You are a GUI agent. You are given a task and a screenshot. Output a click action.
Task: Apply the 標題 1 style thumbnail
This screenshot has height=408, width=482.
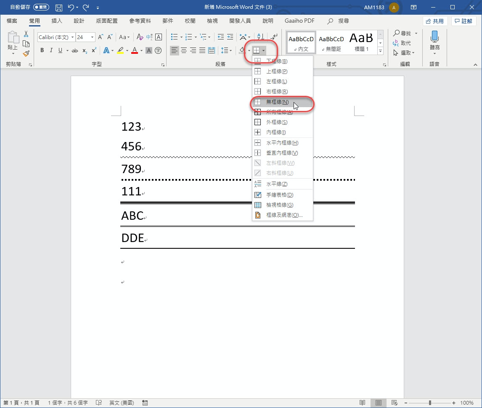click(361, 42)
